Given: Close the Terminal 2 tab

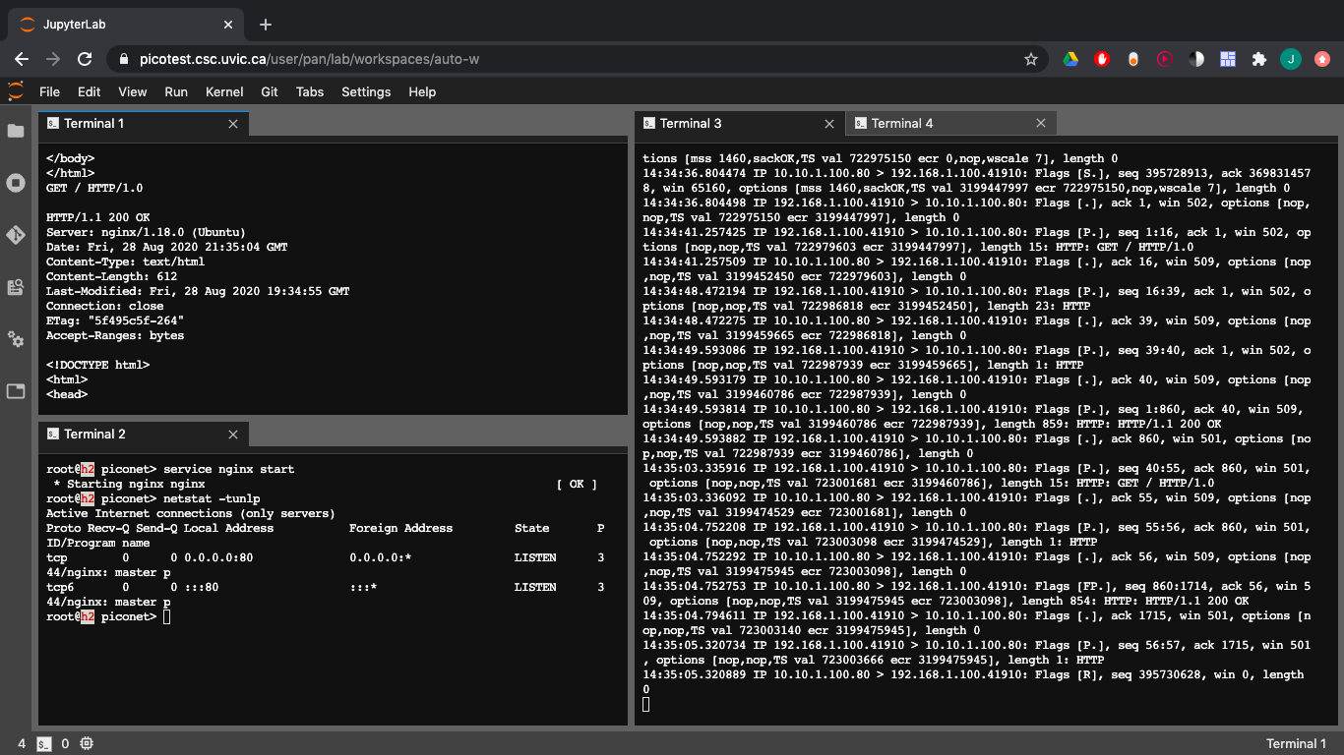Looking at the screenshot, I should 233,434.
